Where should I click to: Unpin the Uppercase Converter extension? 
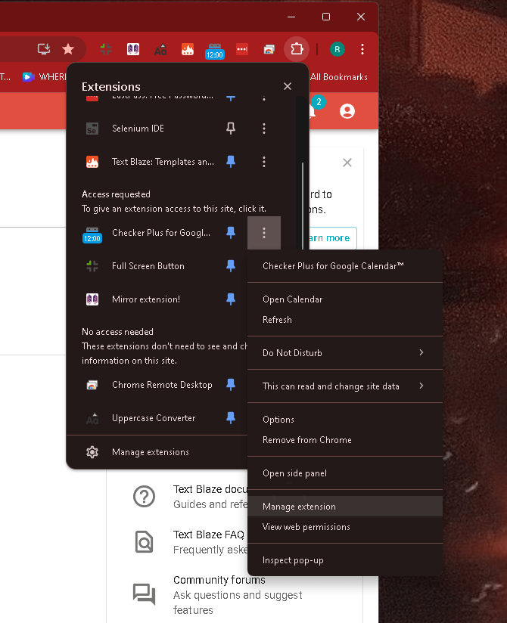coord(231,418)
